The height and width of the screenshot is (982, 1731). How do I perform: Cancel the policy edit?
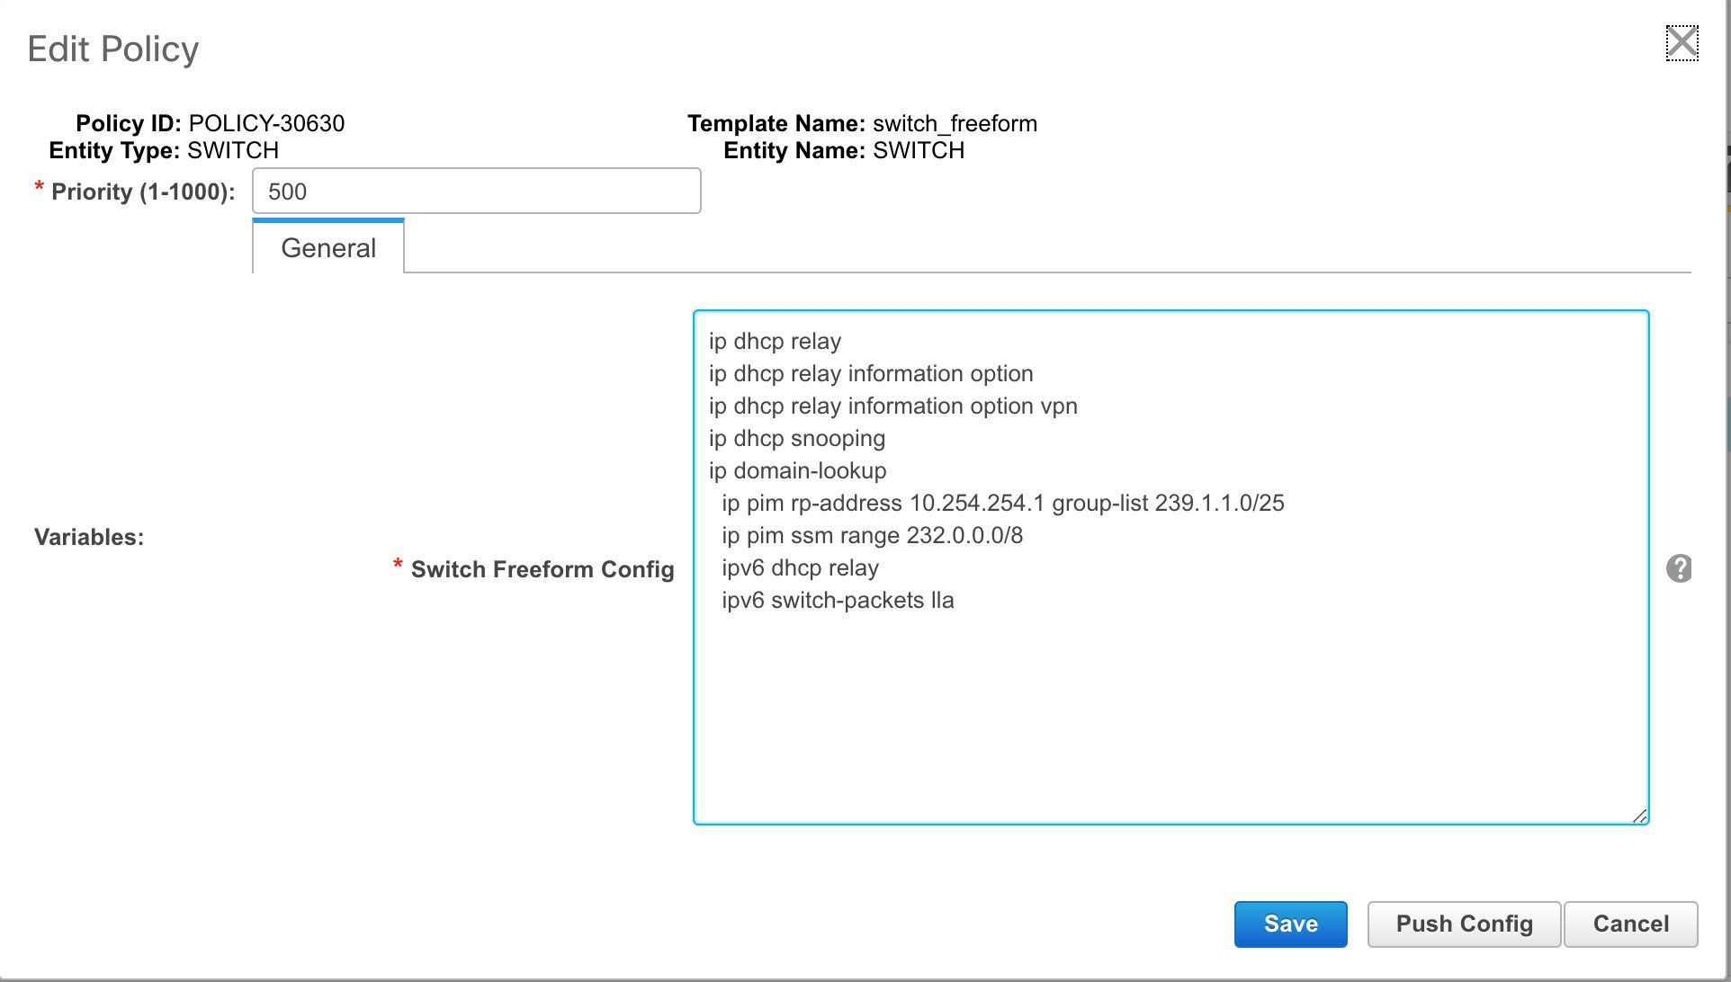click(1630, 924)
